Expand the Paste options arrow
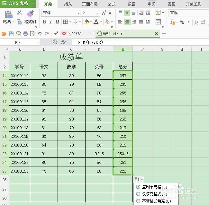The height and width of the screenshot is (205, 209). (13, 22)
